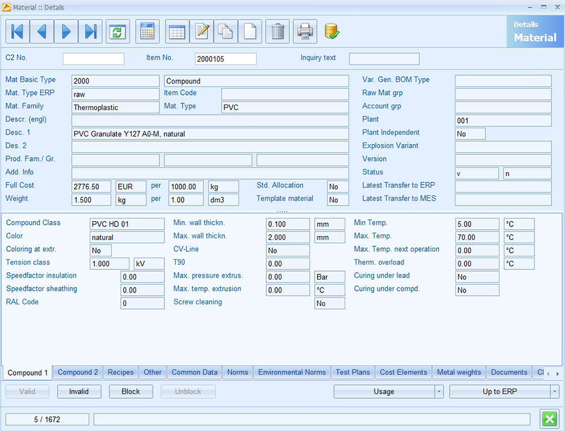Open the calculator tool
This screenshot has width=565, height=432.
(147, 32)
